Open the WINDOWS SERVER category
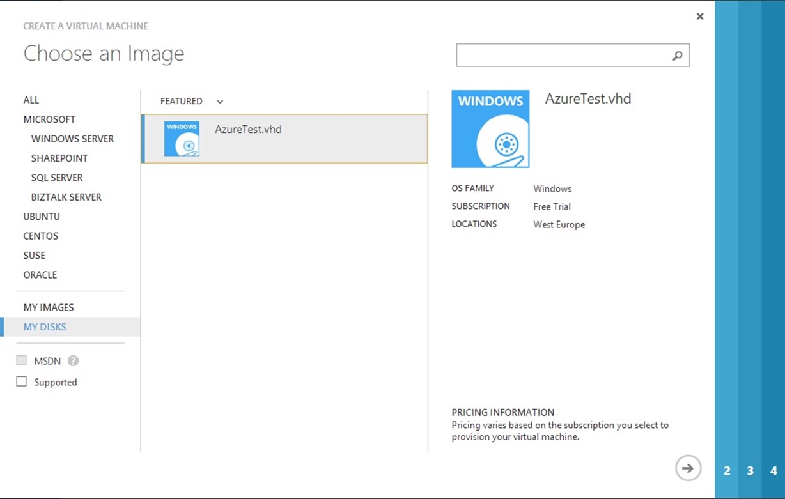 (72, 139)
